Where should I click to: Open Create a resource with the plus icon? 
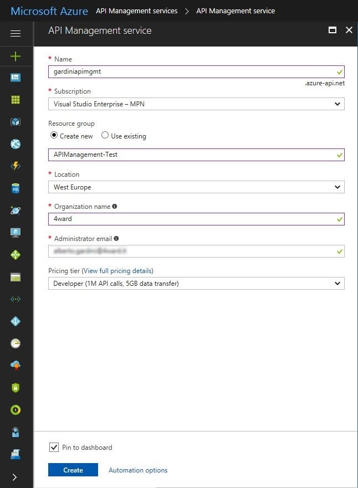16,55
